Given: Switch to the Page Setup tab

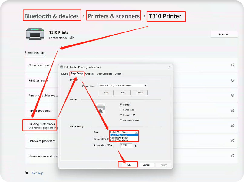Looking at the screenshot, I should [x=77, y=73].
